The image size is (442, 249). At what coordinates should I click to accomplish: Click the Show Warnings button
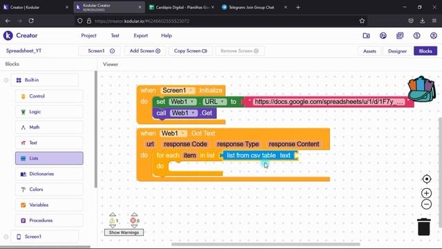click(x=124, y=232)
